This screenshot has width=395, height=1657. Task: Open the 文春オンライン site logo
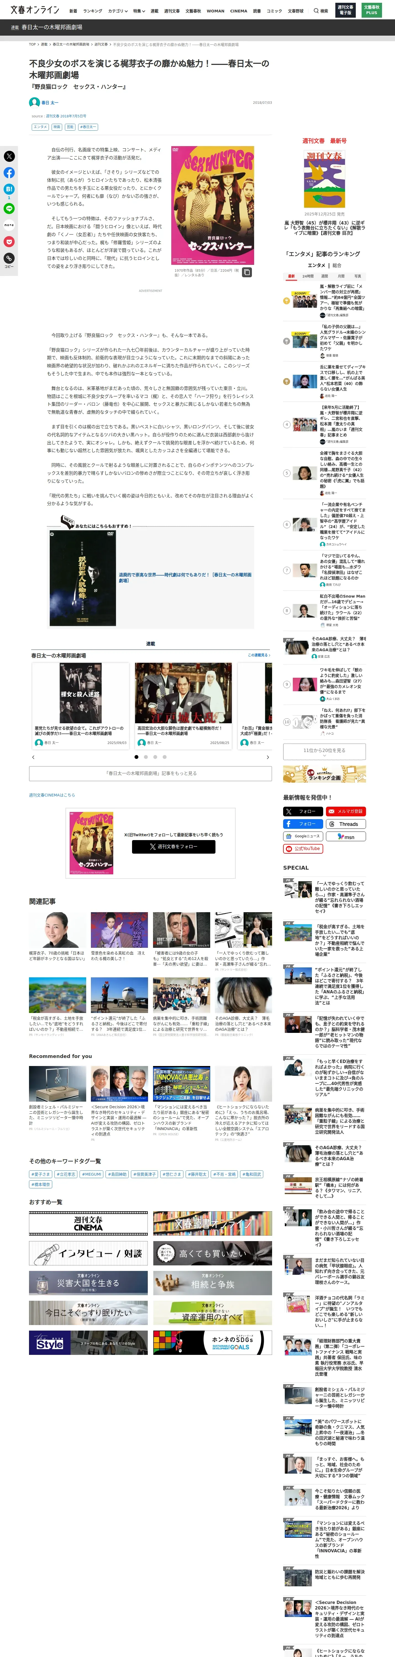coord(35,10)
